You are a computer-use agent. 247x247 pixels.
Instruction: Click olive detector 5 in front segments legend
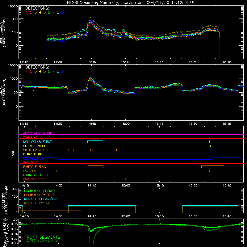(44, 12)
